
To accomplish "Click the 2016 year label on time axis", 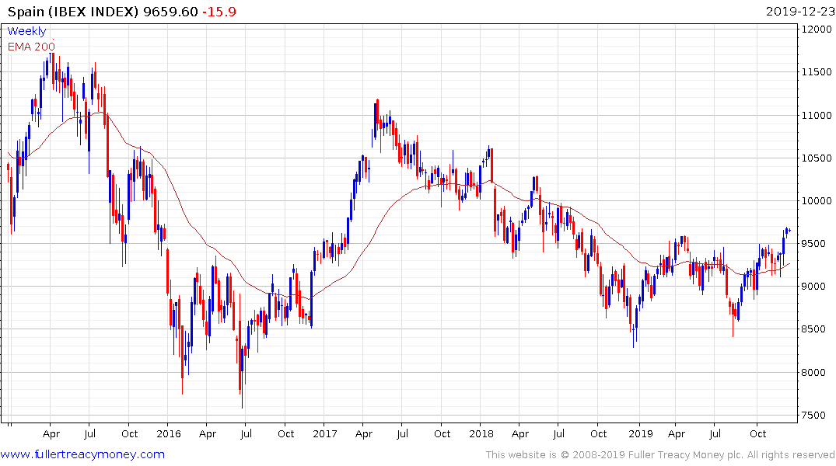I will [x=169, y=433].
